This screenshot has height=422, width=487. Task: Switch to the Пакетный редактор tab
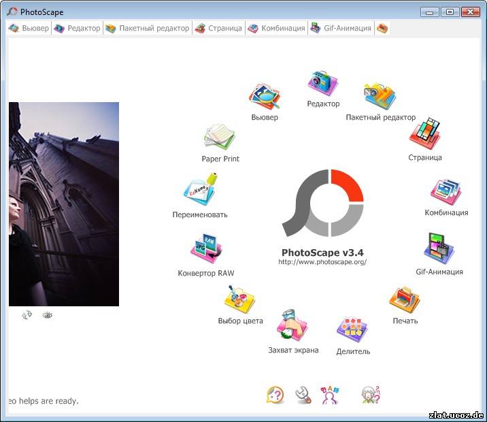click(147, 29)
